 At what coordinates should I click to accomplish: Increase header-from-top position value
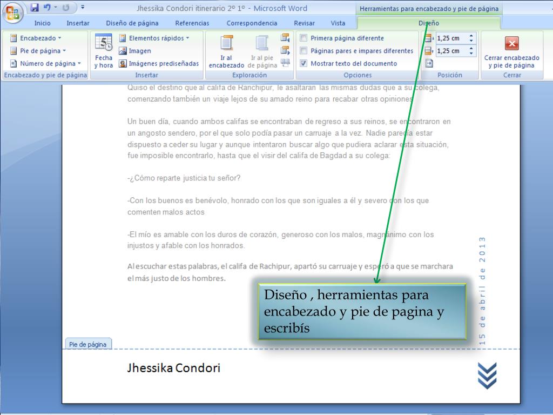(471, 36)
